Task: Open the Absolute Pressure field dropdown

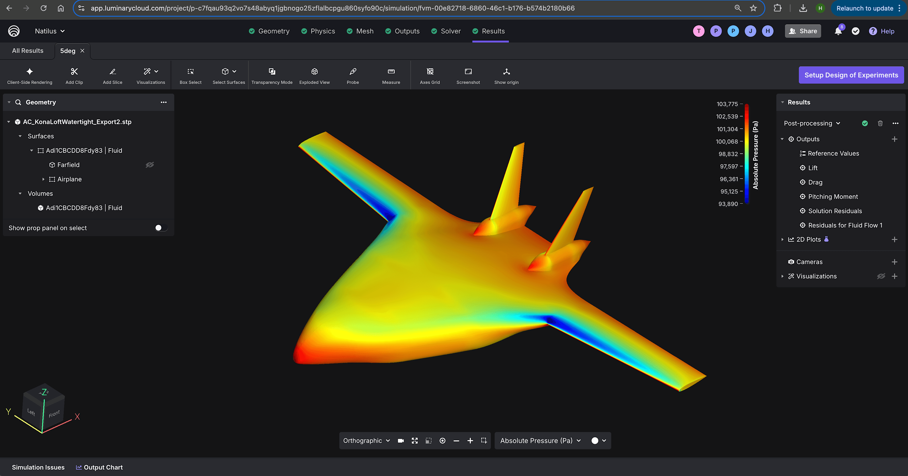Action: point(540,440)
